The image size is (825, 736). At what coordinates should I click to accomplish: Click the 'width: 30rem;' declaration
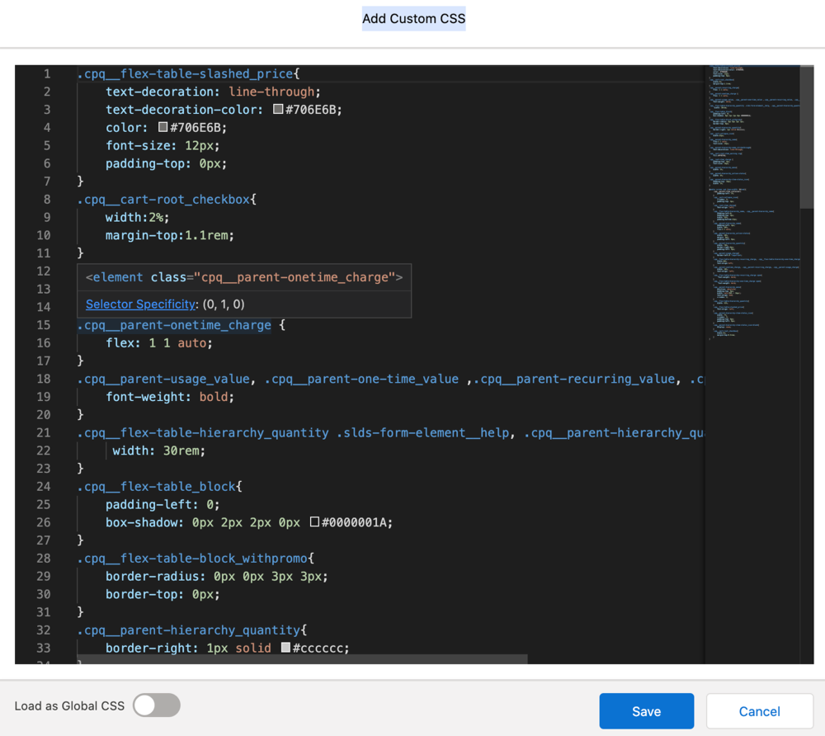159,451
